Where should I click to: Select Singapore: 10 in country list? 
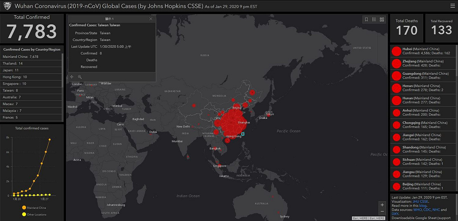(31, 84)
